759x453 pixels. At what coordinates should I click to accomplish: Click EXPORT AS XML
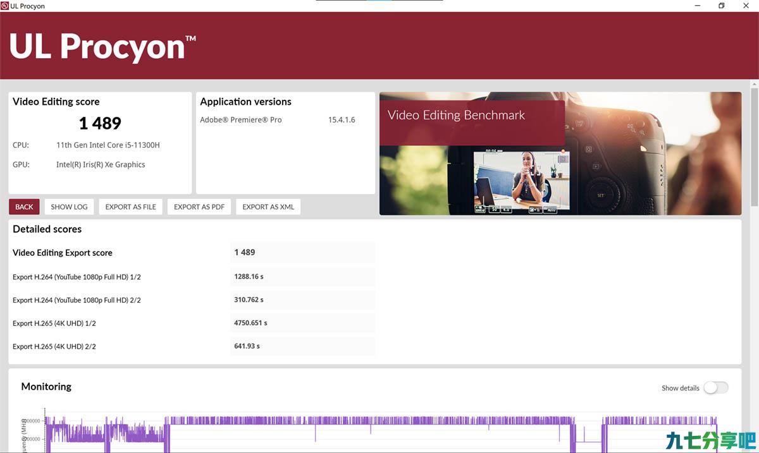268,207
